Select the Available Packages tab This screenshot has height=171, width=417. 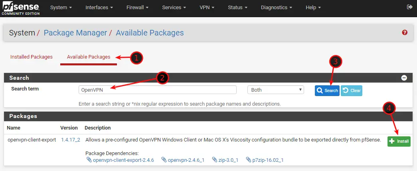click(89, 57)
